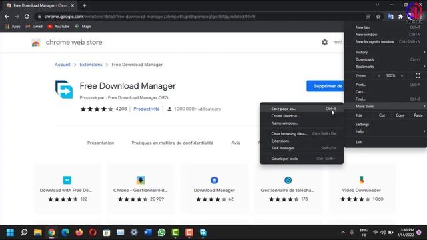Bookmark this page with the star icon
The width and height of the screenshot is (427, 240).
(378, 17)
